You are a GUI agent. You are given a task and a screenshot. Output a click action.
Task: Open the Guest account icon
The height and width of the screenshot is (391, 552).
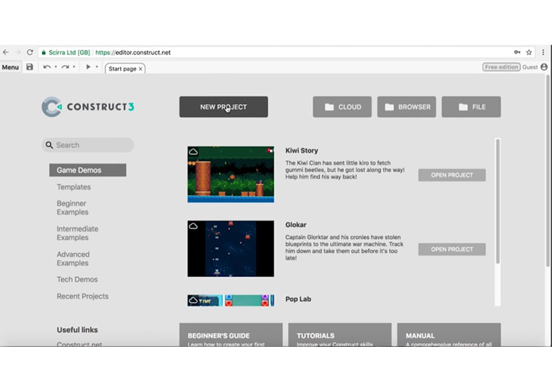[x=544, y=66]
